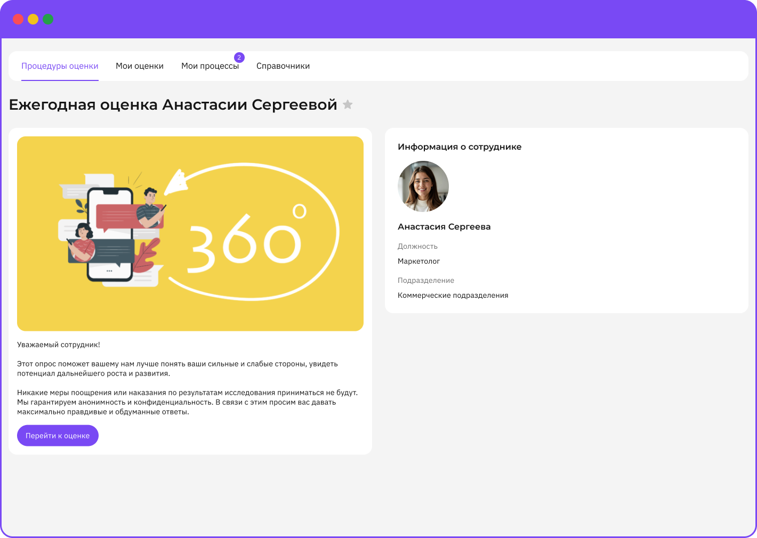The height and width of the screenshot is (538, 757).
Task: Click the employee name Анастасия Сергеева
Action: point(444,226)
